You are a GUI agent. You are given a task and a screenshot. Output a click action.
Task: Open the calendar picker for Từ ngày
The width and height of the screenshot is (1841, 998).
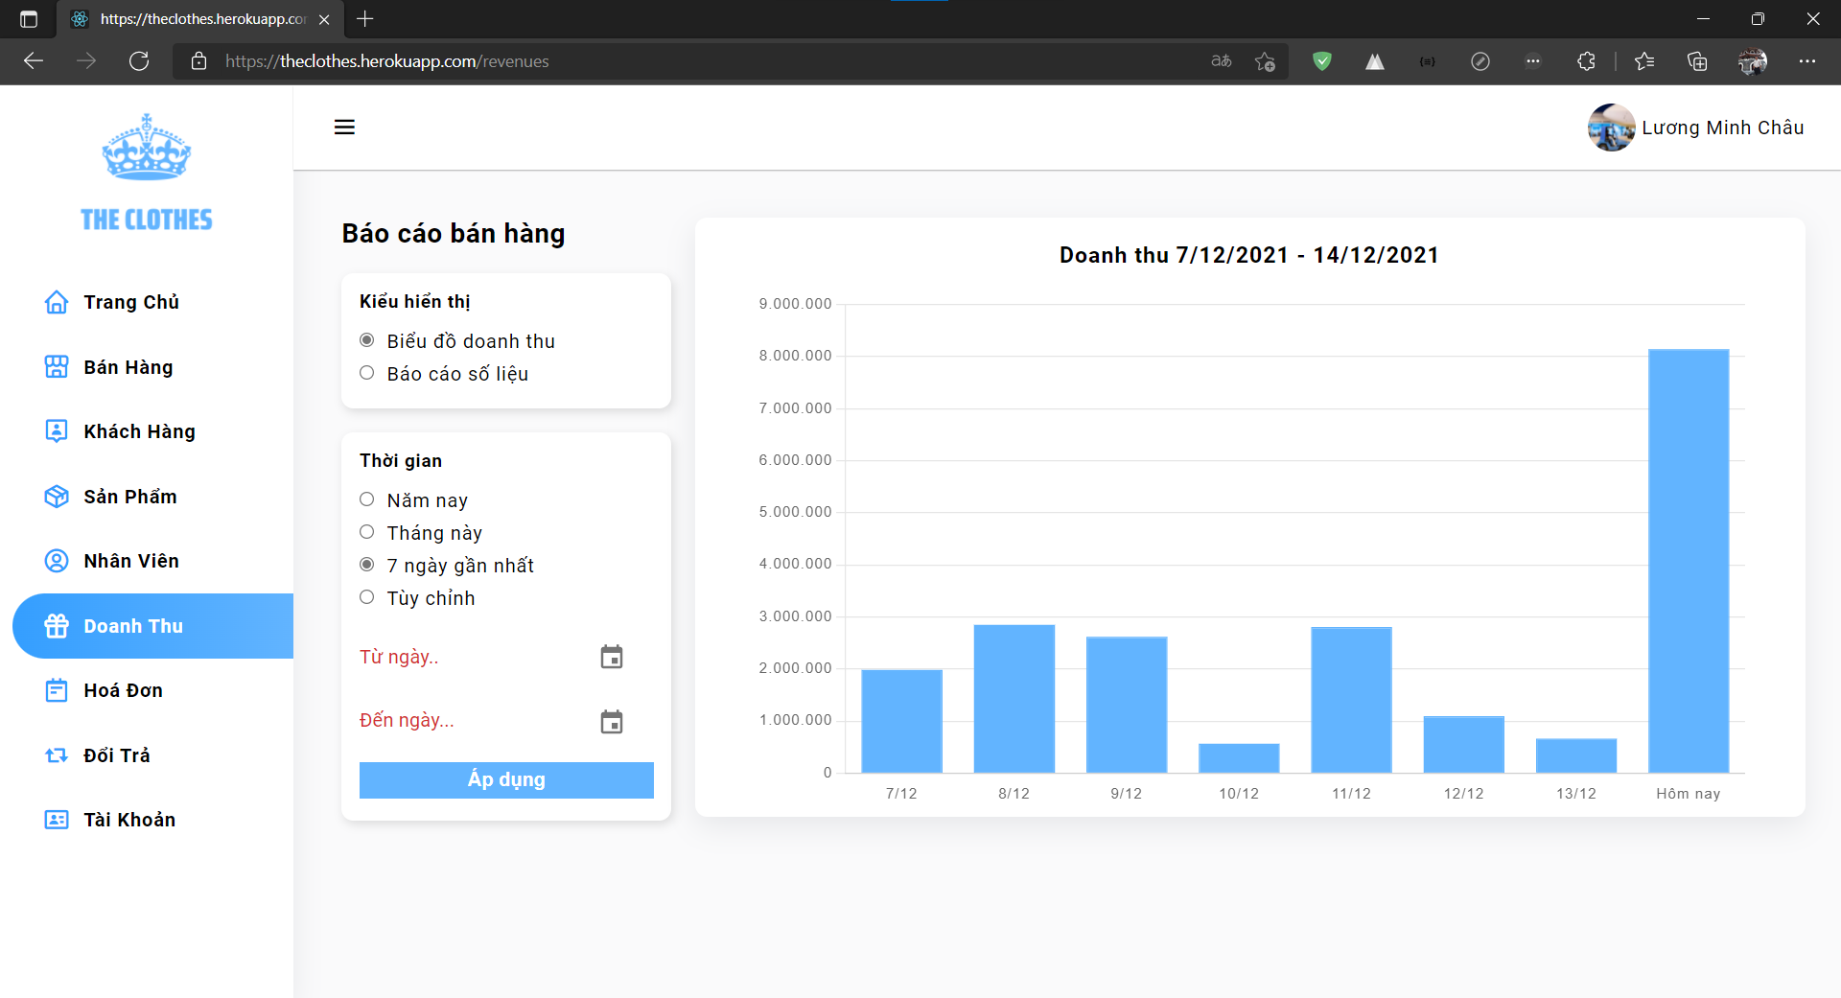(x=612, y=656)
